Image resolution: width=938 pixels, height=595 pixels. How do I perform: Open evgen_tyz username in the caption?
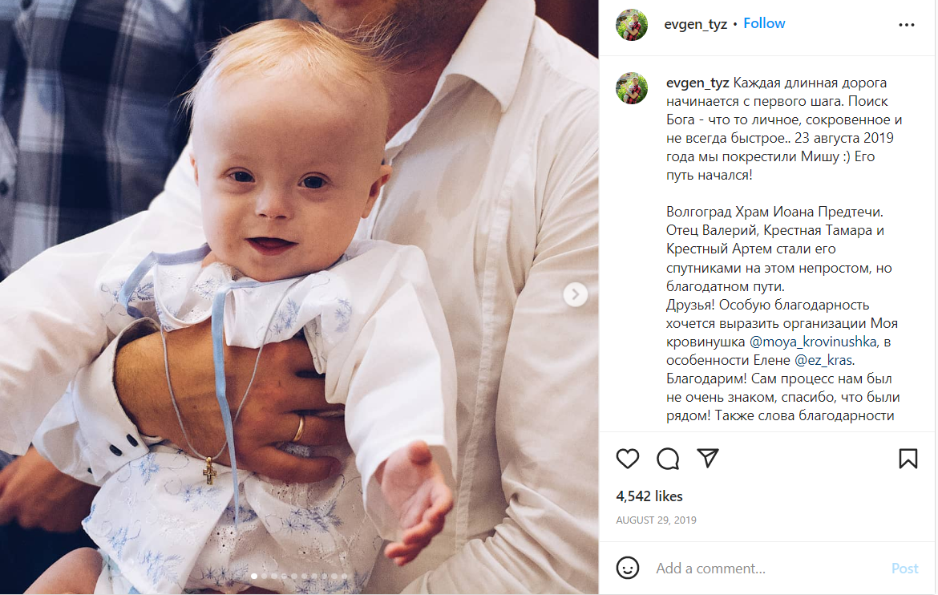point(697,83)
